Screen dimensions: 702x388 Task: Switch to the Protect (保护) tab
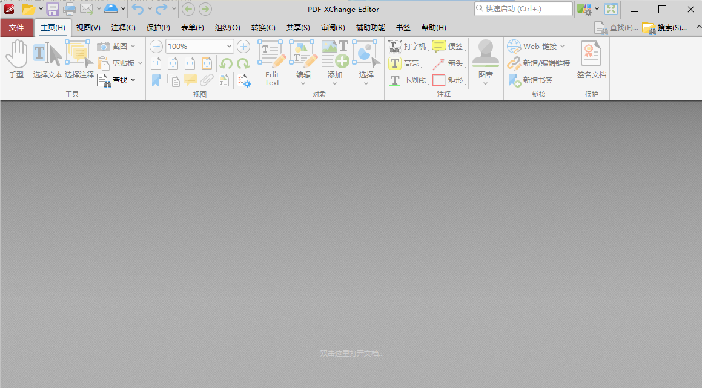coord(159,28)
